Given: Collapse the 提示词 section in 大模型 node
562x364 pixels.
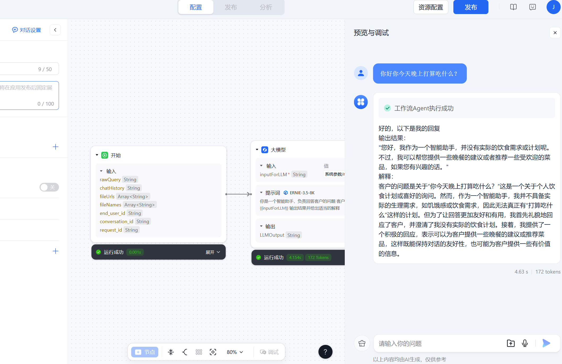Looking at the screenshot, I should point(261,193).
